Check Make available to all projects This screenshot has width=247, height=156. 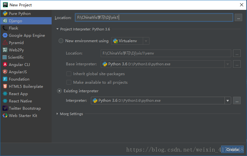pos(69,82)
